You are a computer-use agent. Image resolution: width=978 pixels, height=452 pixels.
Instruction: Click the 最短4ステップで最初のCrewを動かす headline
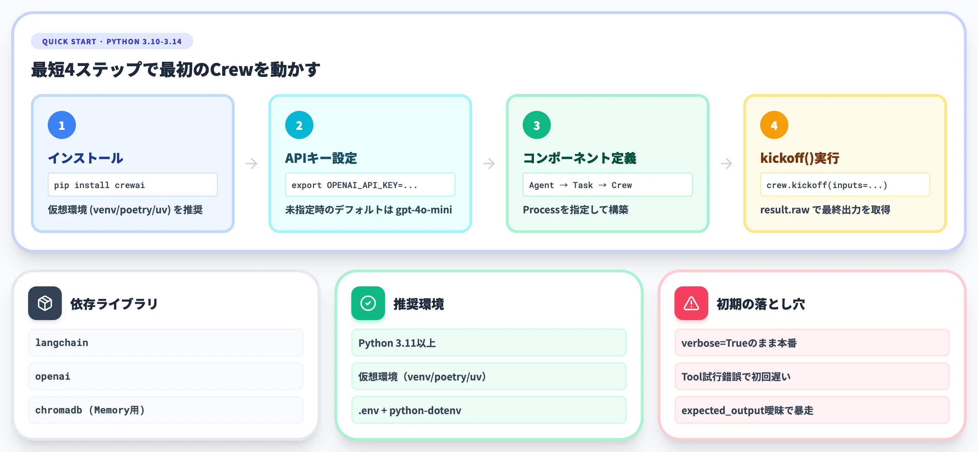point(176,69)
